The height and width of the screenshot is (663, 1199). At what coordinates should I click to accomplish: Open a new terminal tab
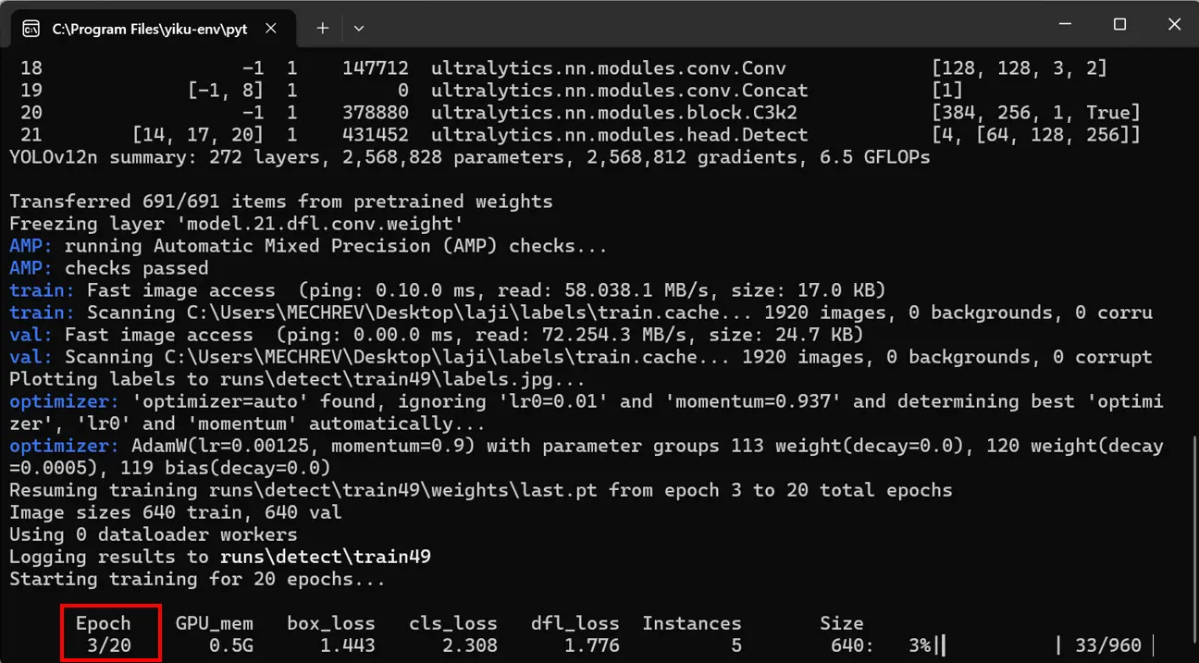(323, 29)
